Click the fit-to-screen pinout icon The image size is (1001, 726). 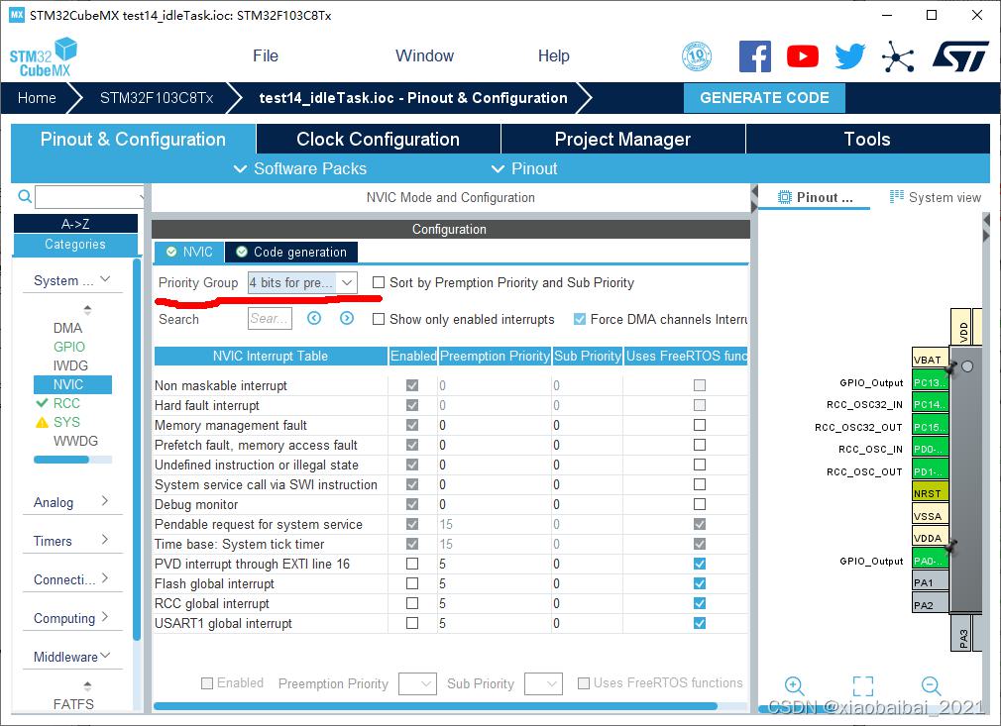coord(862,685)
